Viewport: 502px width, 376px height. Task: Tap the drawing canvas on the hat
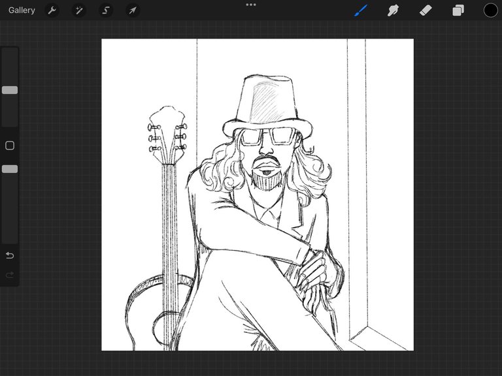coord(267,102)
